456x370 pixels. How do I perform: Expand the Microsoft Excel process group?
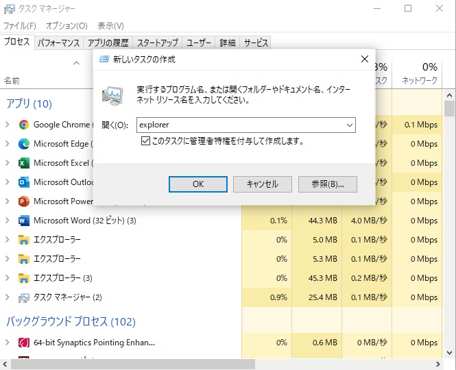pyautogui.click(x=8, y=163)
